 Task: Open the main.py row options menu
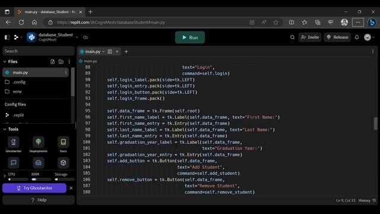tap(66, 73)
